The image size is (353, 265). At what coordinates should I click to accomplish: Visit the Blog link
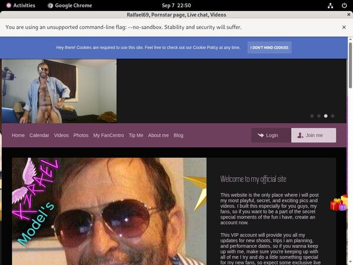[178, 135]
